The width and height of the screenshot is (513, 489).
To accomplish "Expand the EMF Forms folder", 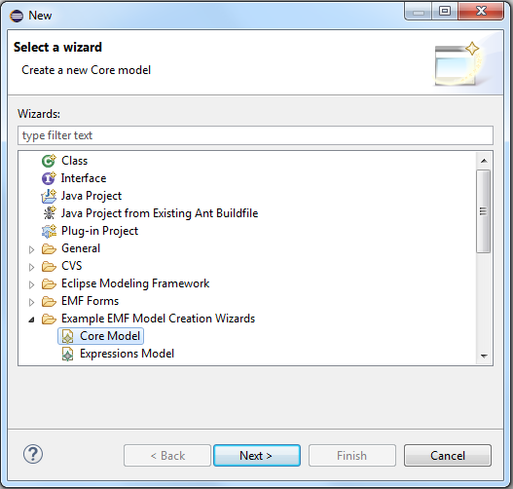I will [x=31, y=302].
